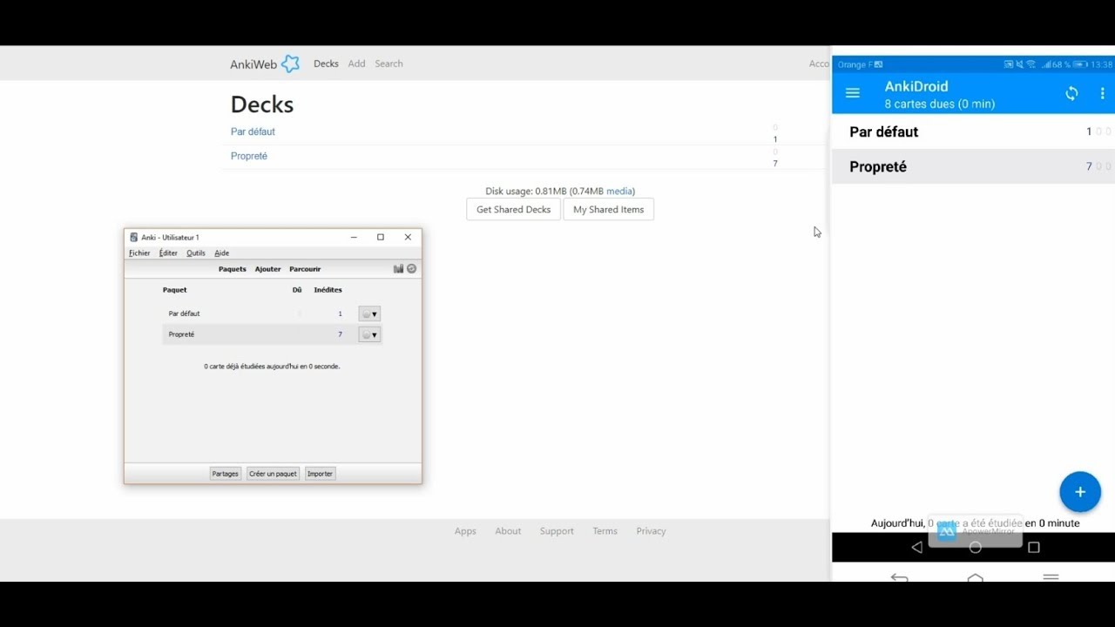Image resolution: width=1115 pixels, height=627 pixels.
Task: Tap the Android back triangle navigation button
Action: click(916, 547)
